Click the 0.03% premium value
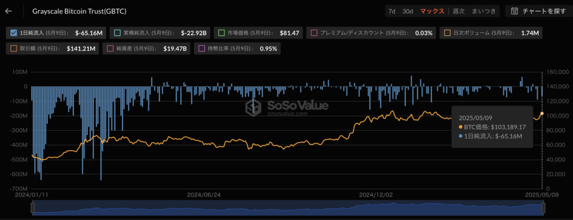Screen dimensions: 573x220 (x=424, y=33)
